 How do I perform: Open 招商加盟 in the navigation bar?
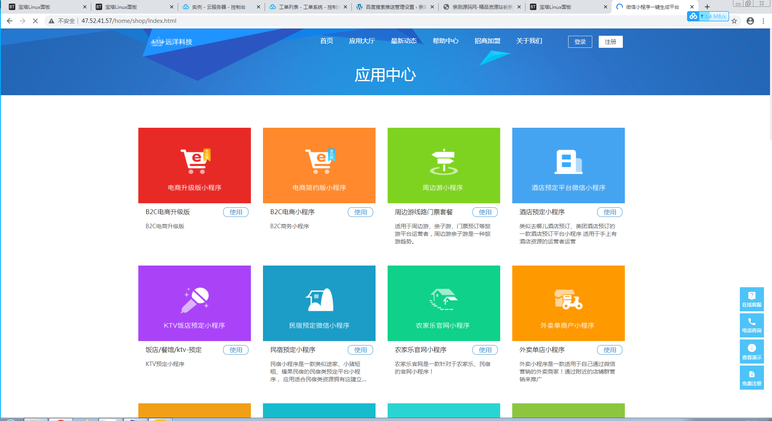pyautogui.click(x=487, y=41)
